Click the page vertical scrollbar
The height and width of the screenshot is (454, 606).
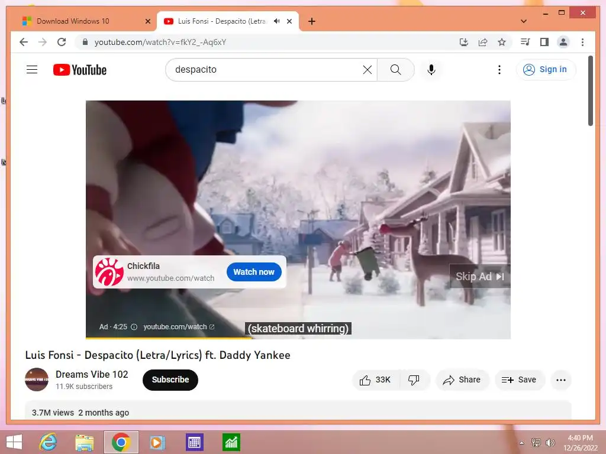pos(591,90)
